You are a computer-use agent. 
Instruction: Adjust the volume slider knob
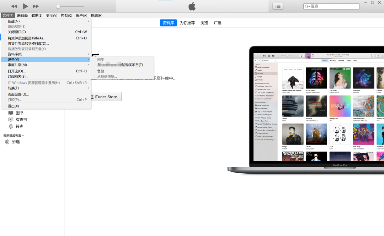tap(58, 6)
